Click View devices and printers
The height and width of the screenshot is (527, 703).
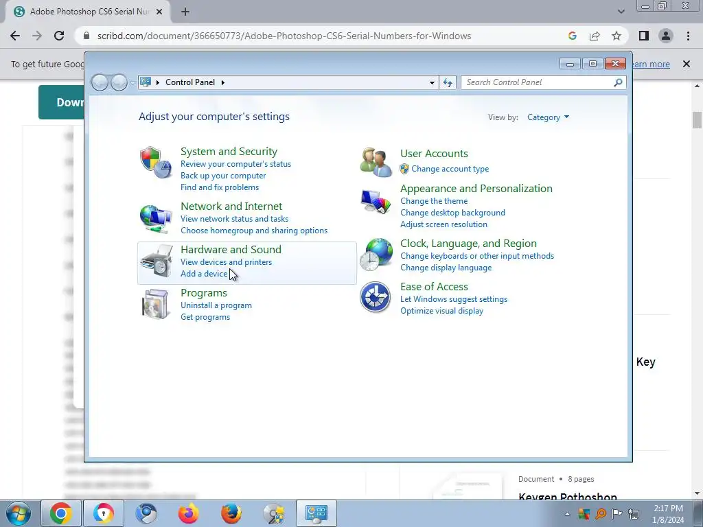(226, 262)
